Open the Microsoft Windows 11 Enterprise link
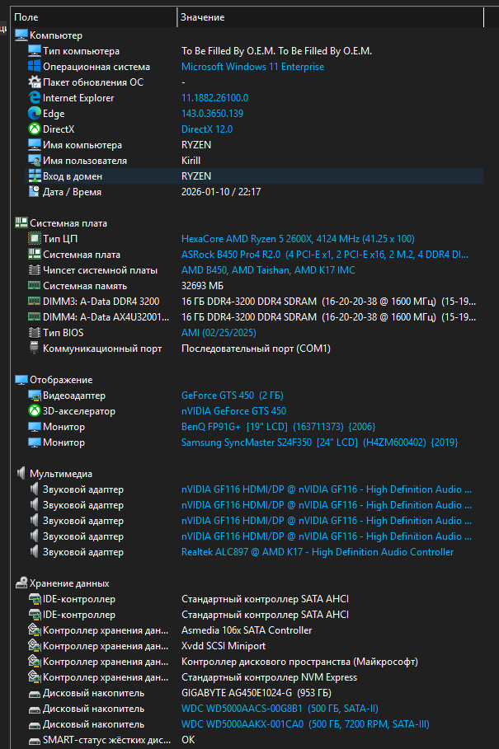499x749 pixels. (x=252, y=67)
